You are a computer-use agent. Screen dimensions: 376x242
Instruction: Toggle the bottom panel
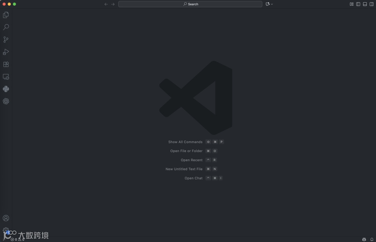(x=365, y=4)
